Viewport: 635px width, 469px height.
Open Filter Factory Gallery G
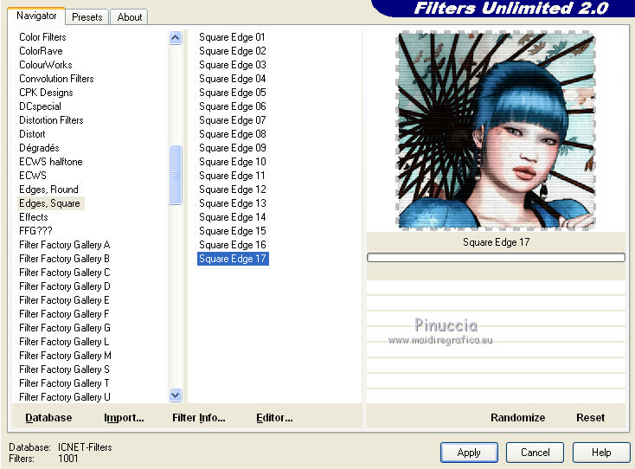[x=65, y=328]
